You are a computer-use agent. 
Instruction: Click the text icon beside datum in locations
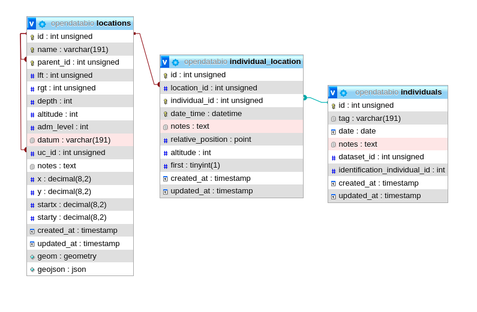tap(32, 140)
